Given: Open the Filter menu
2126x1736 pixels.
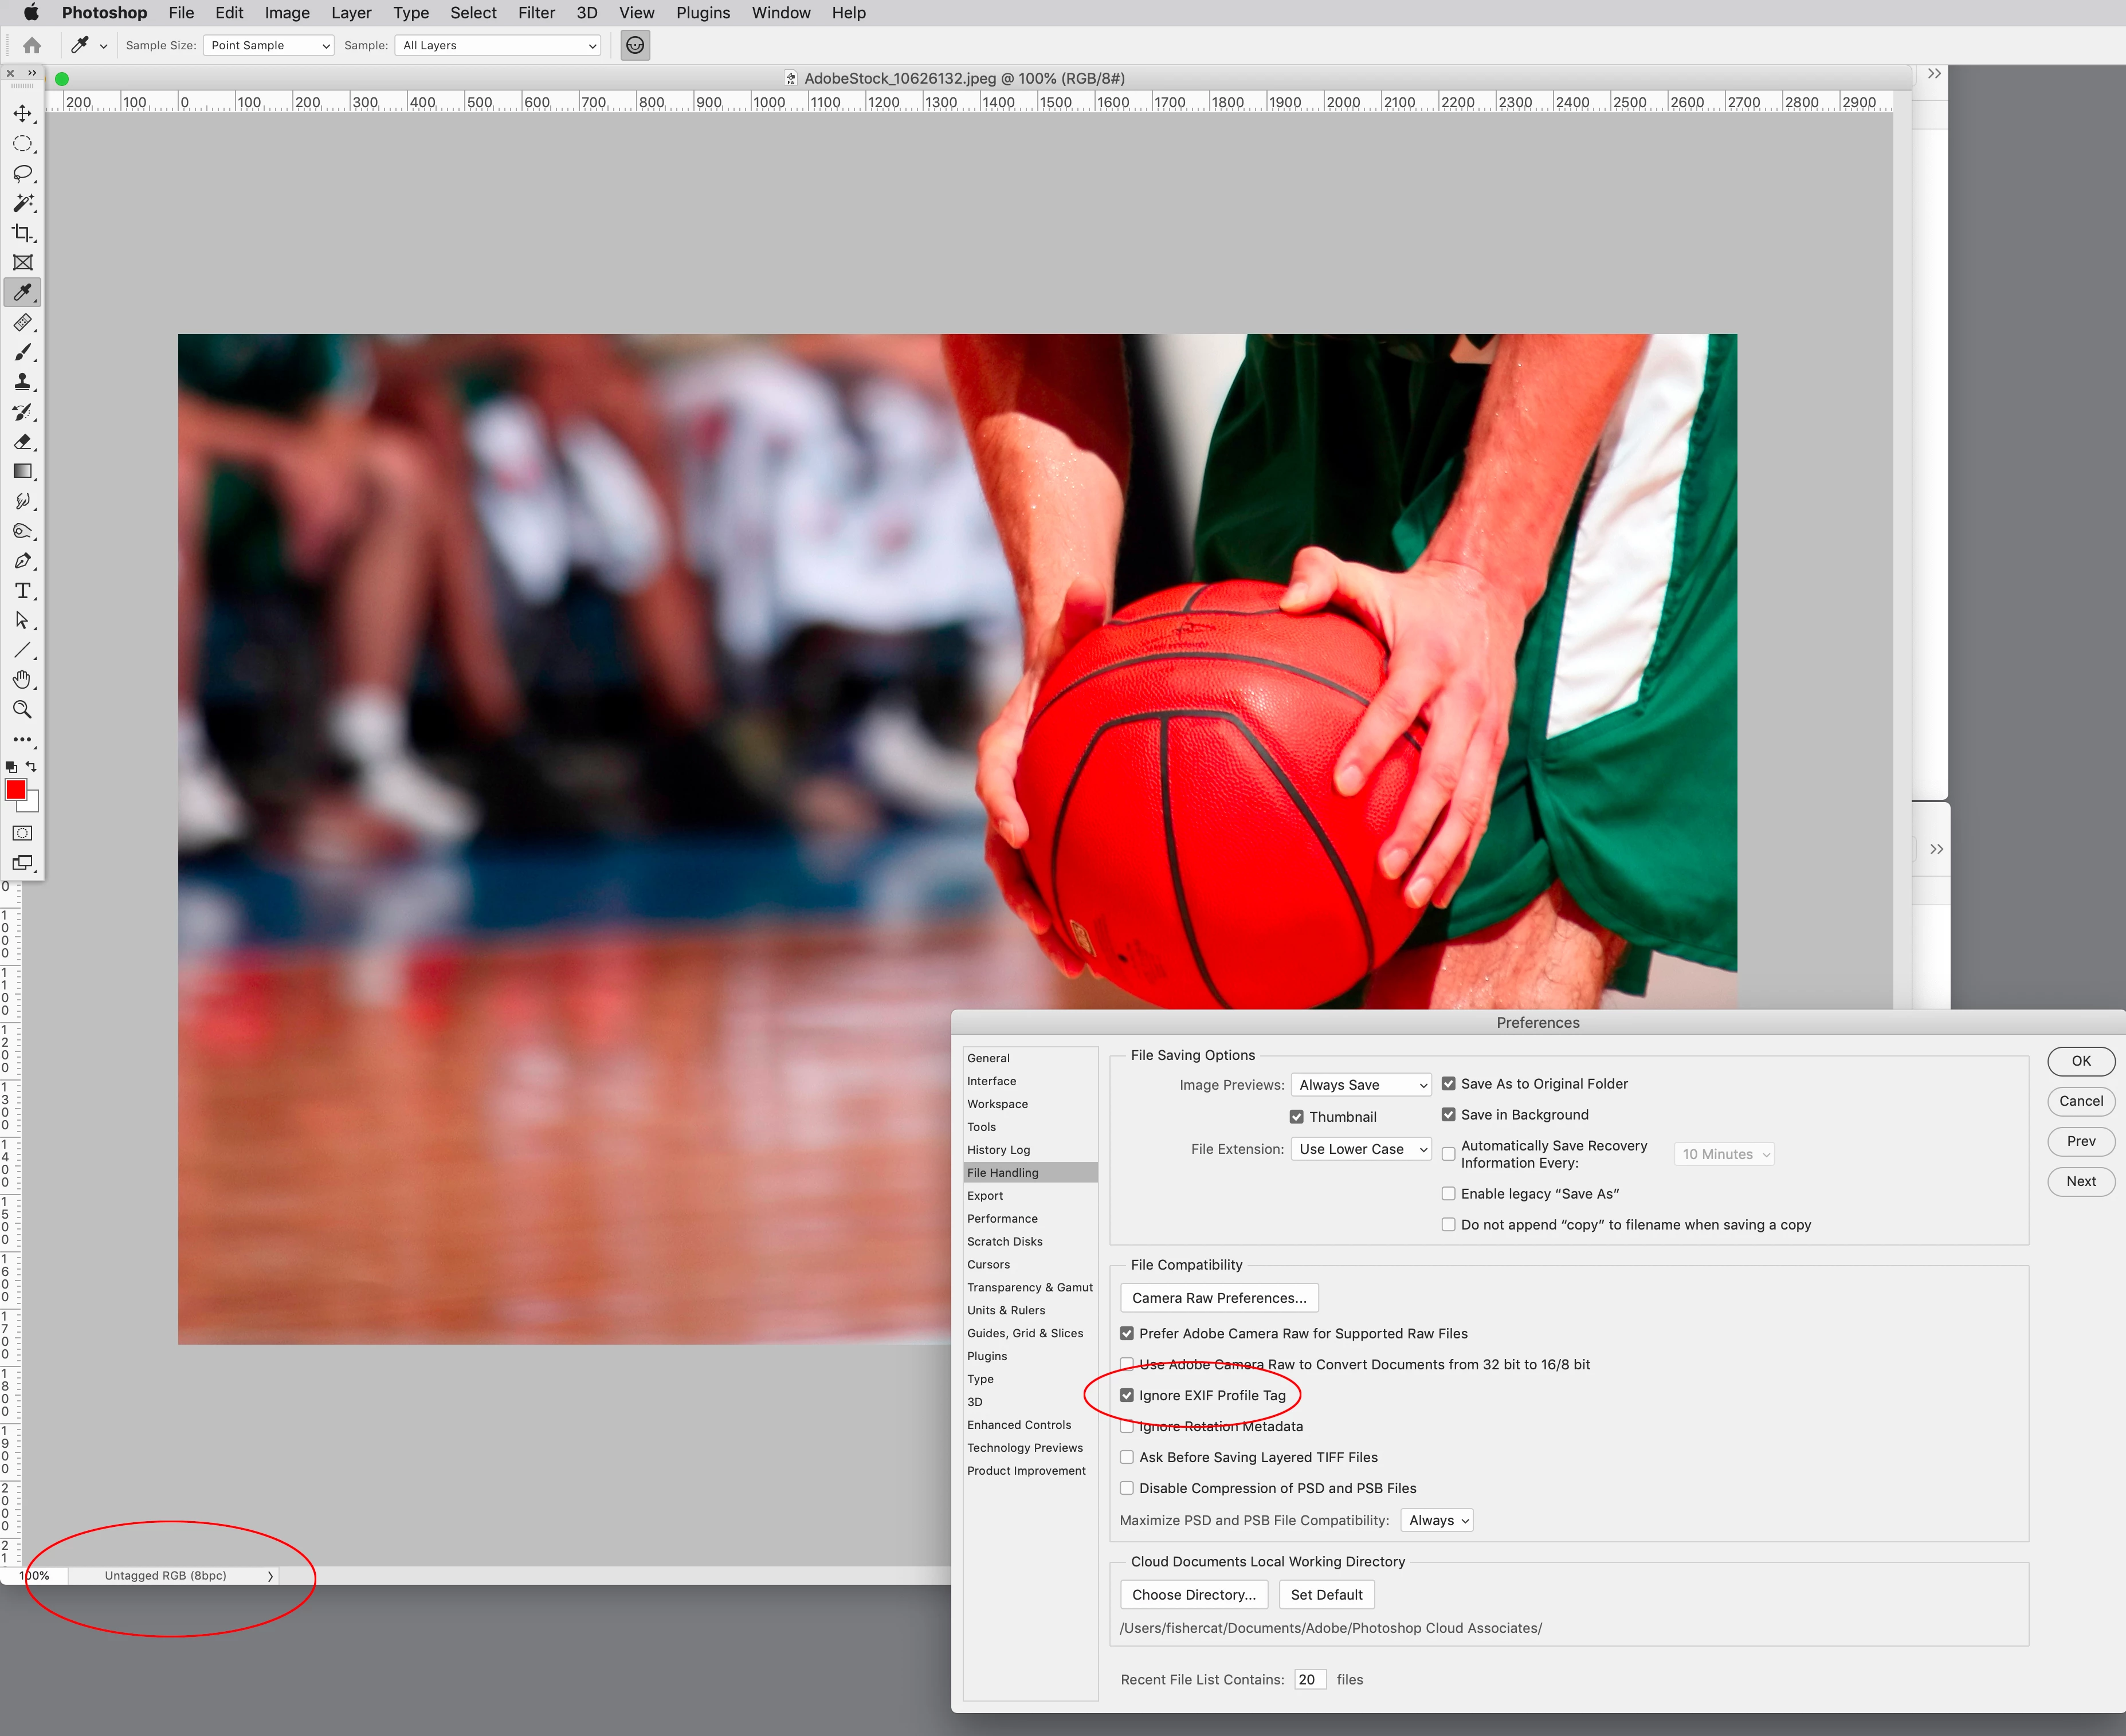Looking at the screenshot, I should pyautogui.click(x=536, y=13).
